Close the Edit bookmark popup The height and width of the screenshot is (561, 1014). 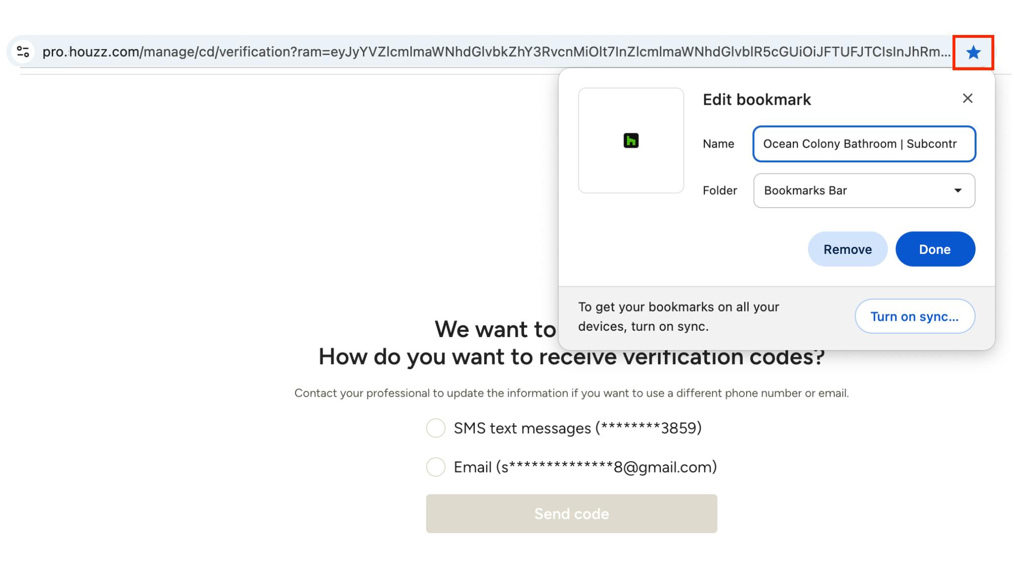[x=967, y=98]
